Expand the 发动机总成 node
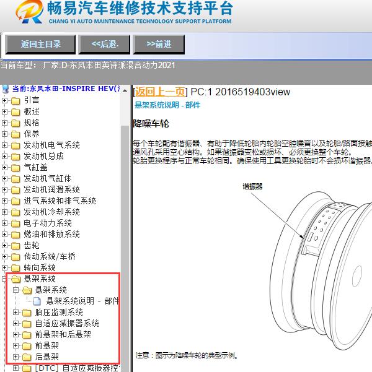 4,157
